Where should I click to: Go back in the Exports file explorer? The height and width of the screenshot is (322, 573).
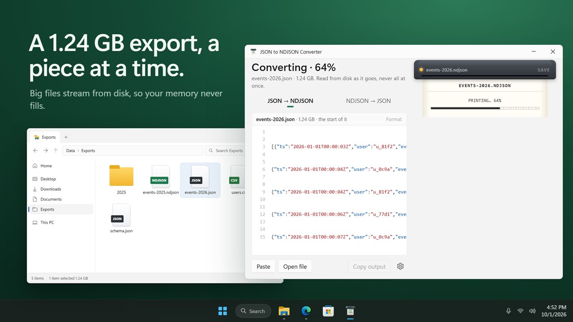(x=35, y=151)
